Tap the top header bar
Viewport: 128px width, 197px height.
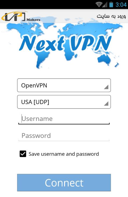(x=64, y=16)
